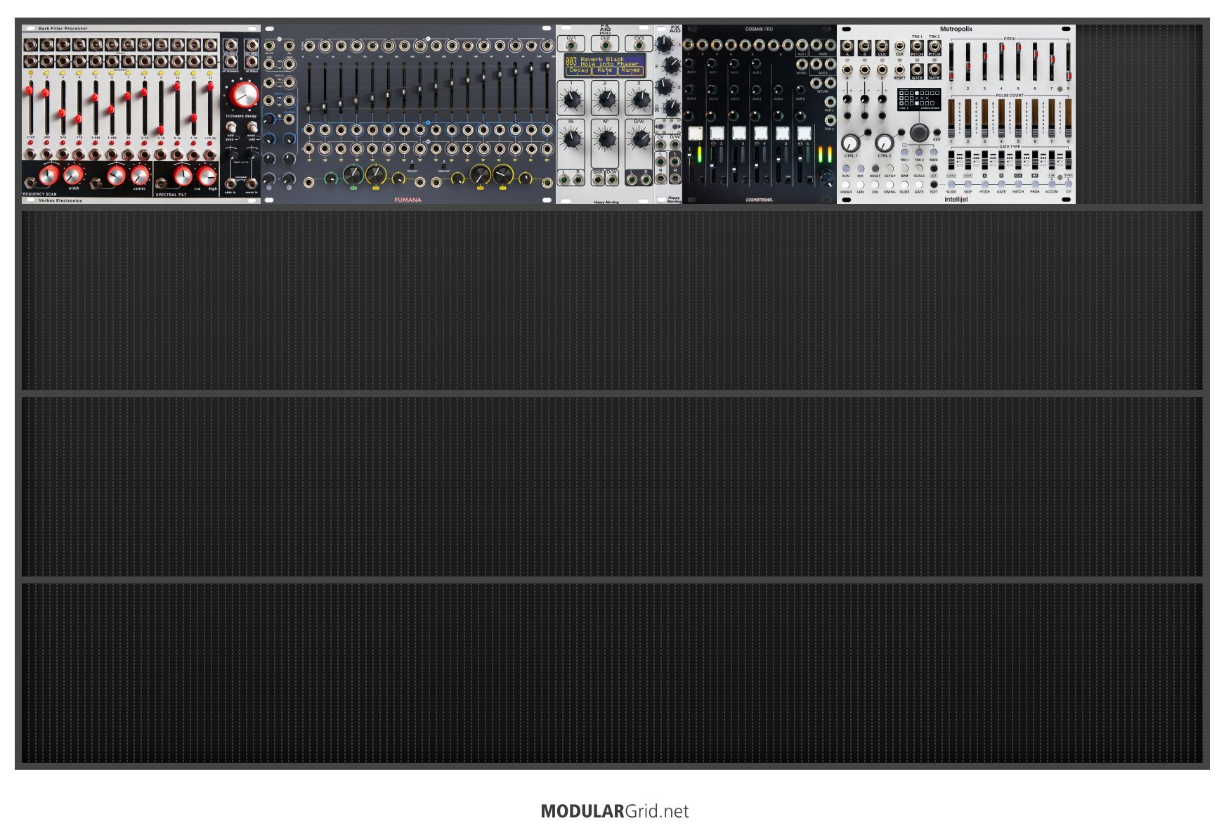This screenshot has height=826, width=1231.
Task: Click the Metropolix MOD button
Action: click(934, 153)
